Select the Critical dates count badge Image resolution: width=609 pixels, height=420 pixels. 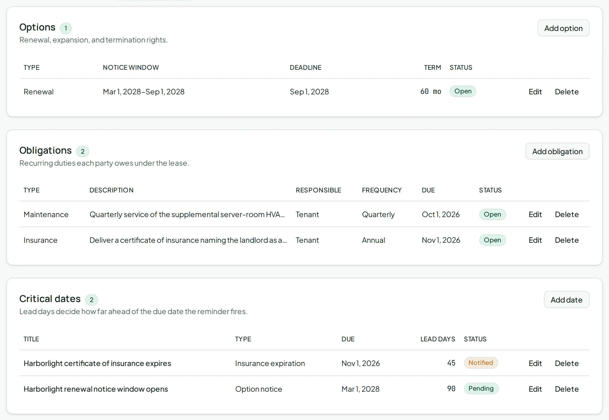(x=91, y=300)
